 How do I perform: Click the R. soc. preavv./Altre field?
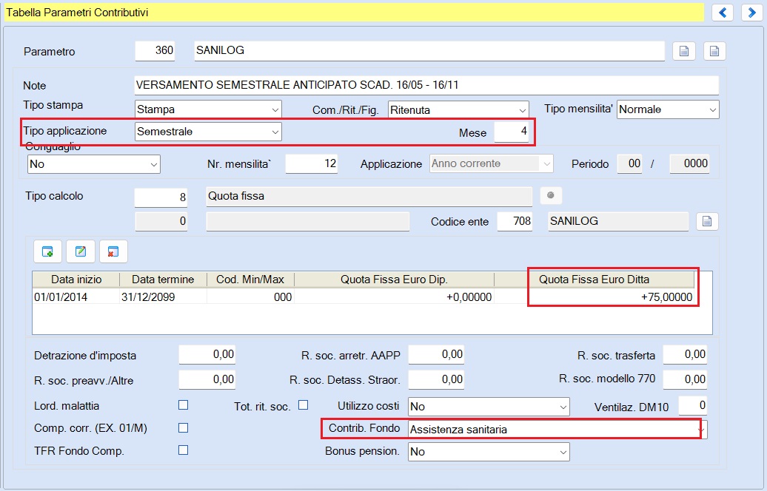click(207, 379)
